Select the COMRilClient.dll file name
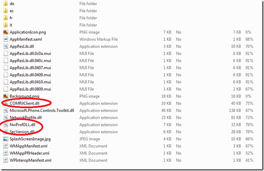Image resolution: width=264 pixels, height=171 pixels. click(x=24, y=103)
